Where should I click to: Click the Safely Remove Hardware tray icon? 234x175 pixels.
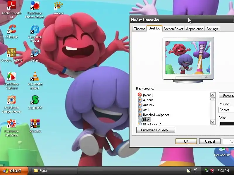coord(207,171)
